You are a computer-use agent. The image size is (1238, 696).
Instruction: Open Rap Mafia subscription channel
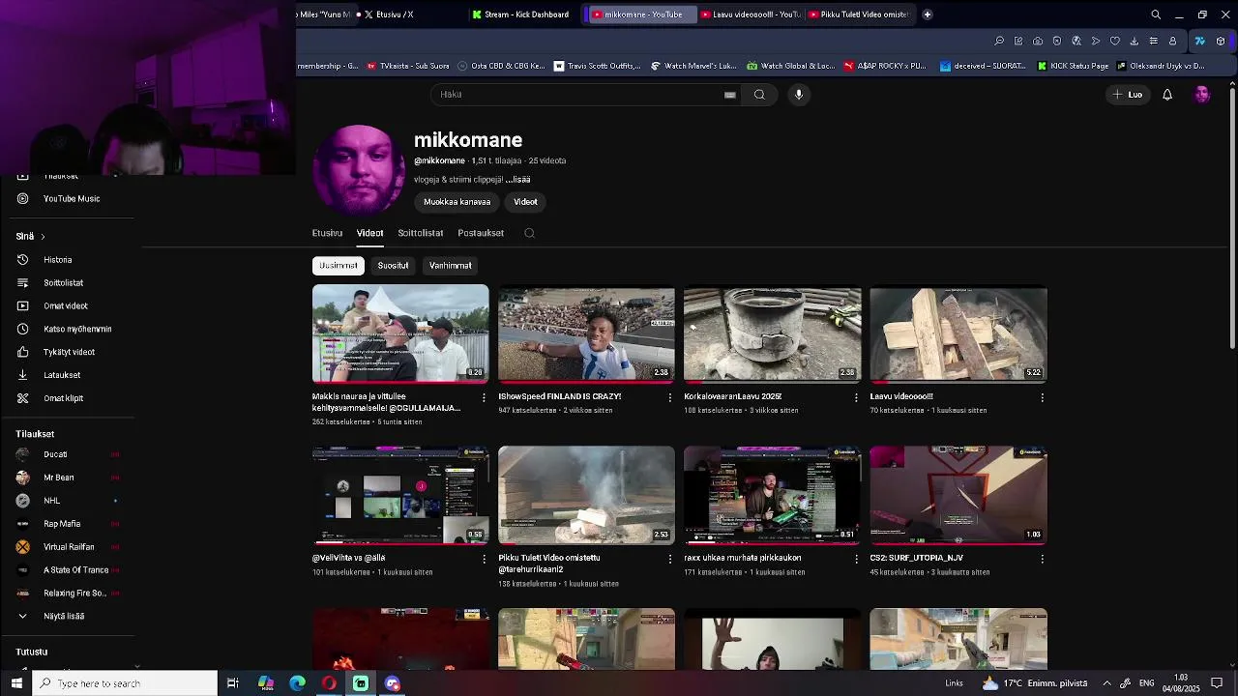pos(62,524)
